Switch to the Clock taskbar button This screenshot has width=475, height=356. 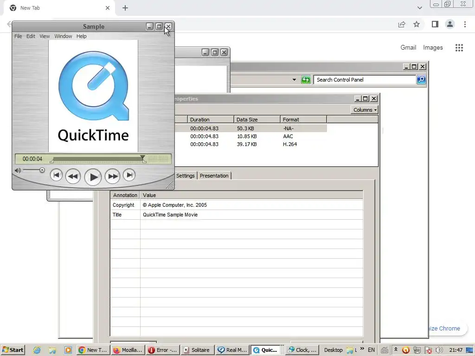(302, 350)
